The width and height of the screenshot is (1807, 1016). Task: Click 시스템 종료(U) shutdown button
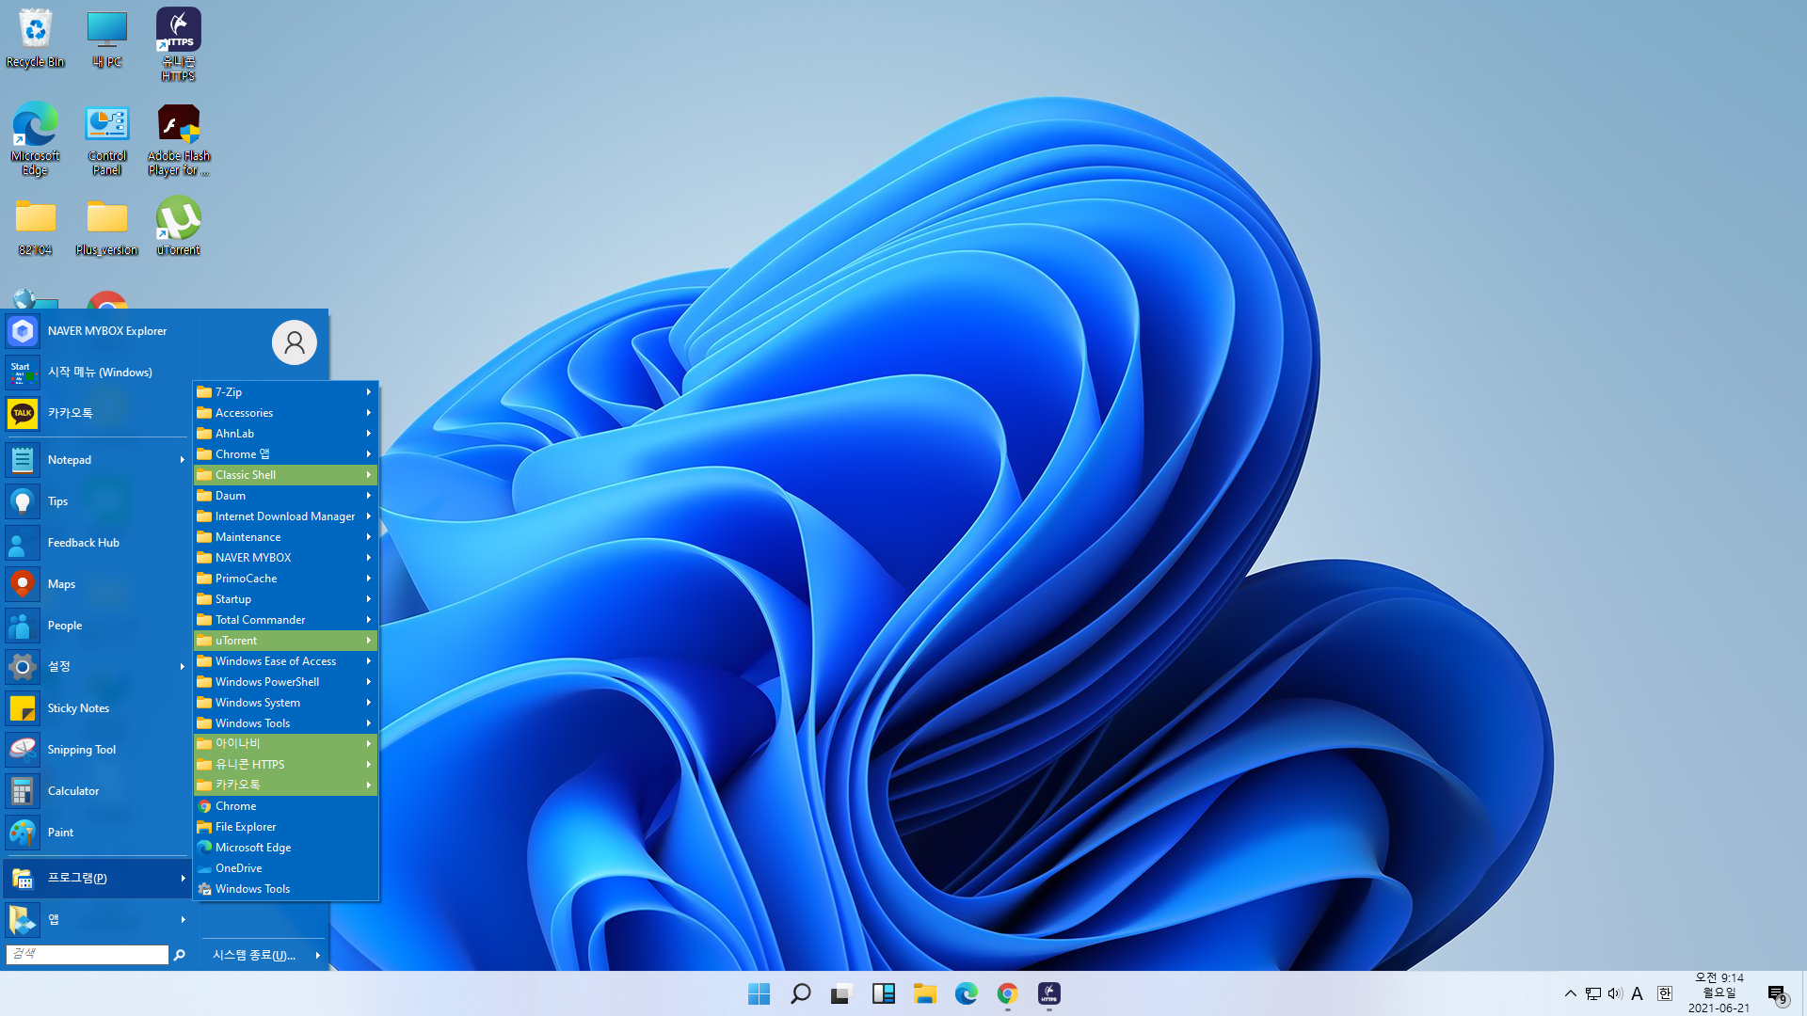click(254, 956)
